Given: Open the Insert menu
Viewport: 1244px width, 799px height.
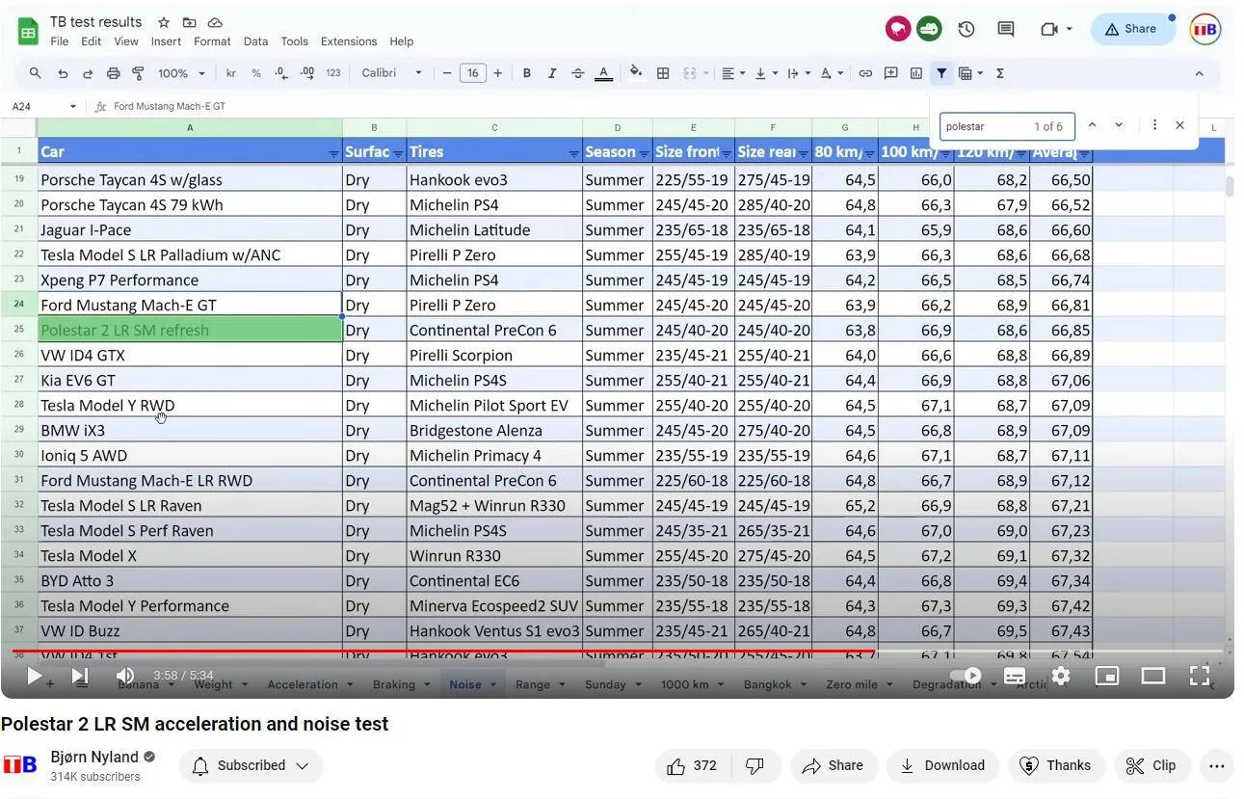Looking at the screenshot, I should [166, 41].
